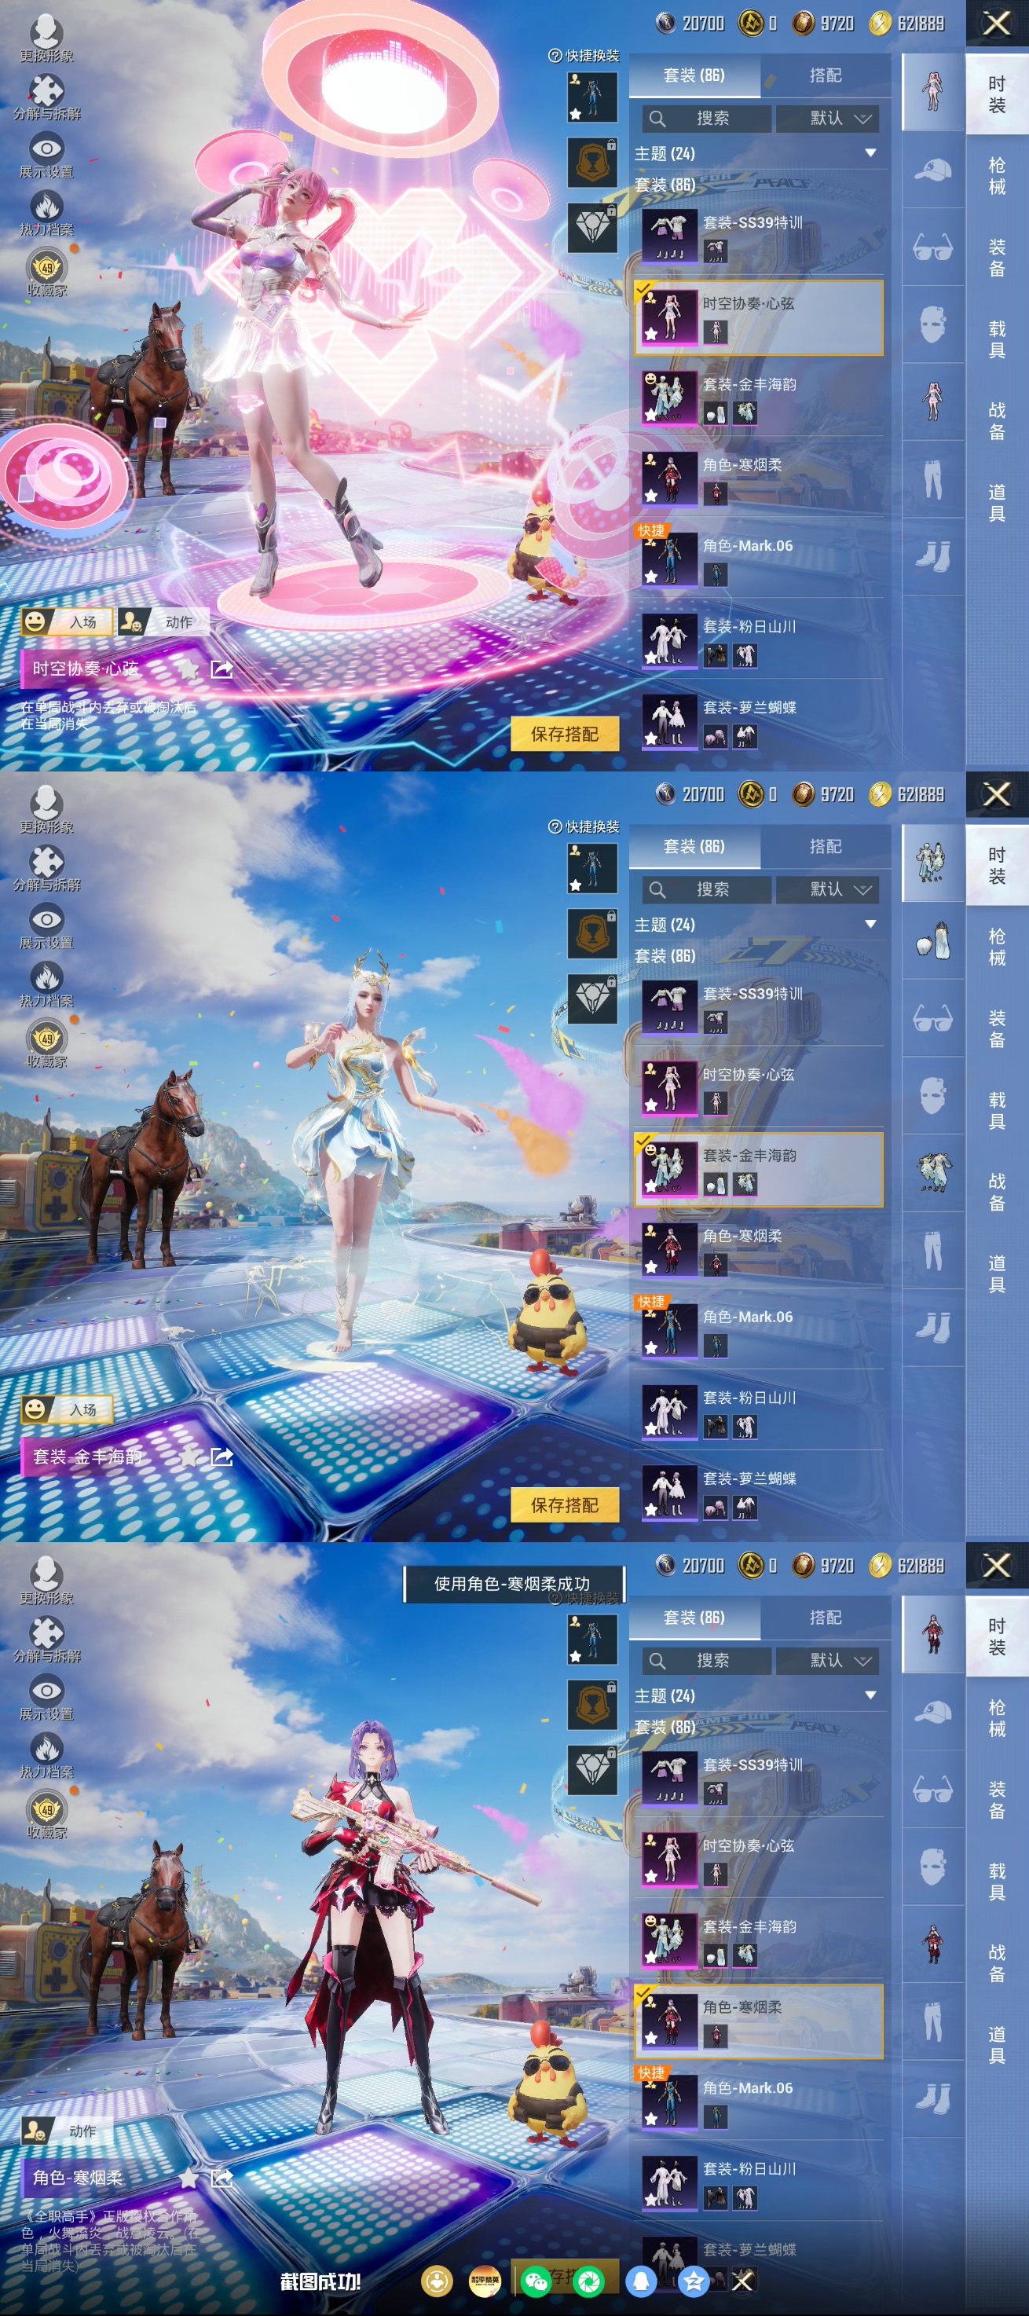Share screenshot to QQ

(641, 2281)
